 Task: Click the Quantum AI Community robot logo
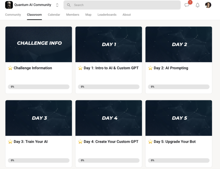coord(9,5)
